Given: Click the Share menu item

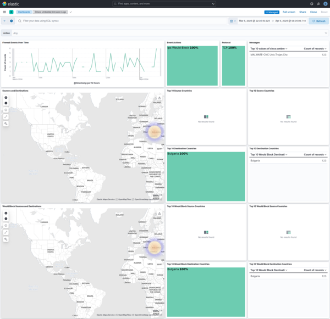Looking at the screenshot, I should (302, 12).
